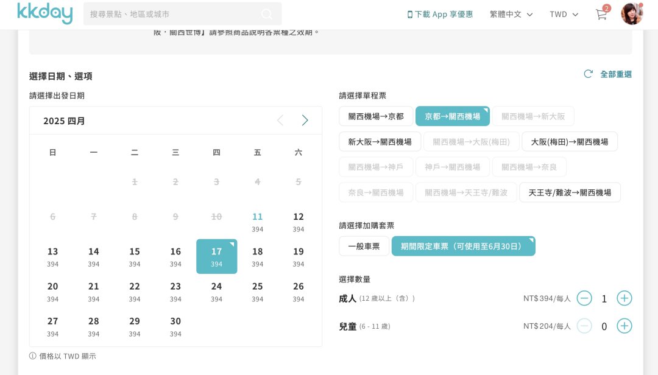Go to previous calendar month
The image size is (658, 375).
(x=280, y=121)
